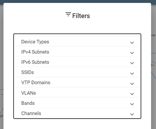The width and height of the screenshot is (156, 129).
Task: Click the Filters dialog heading text
Action: [81, 16]
